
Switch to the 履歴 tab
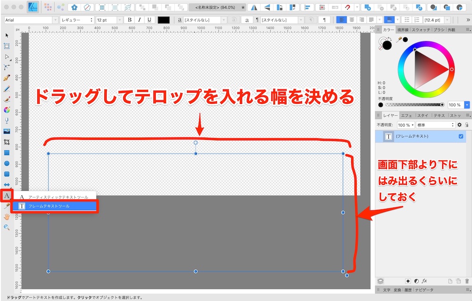pos(408,290)
